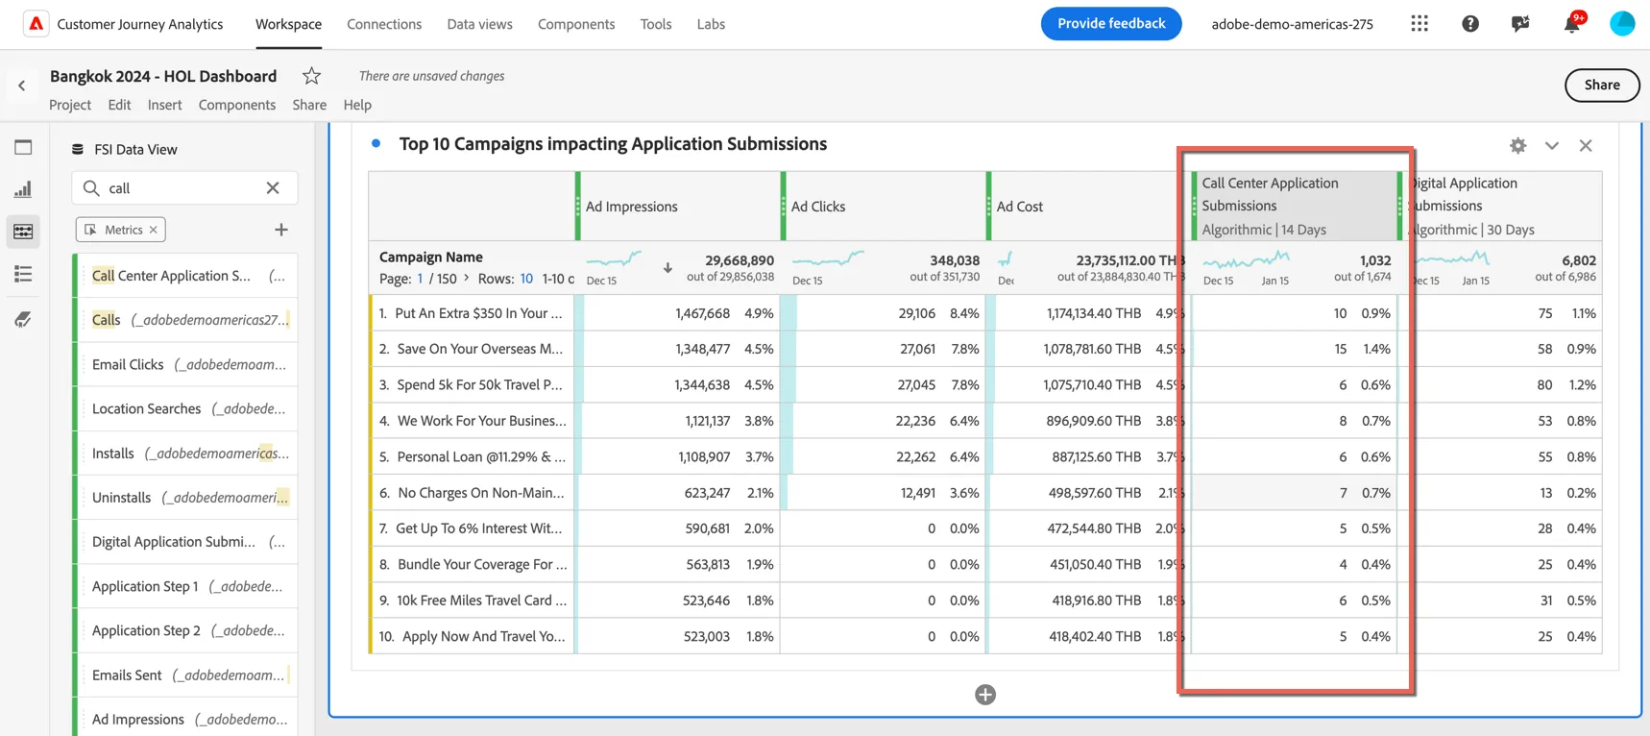Open the bottom left rail icon
Image resolution: width=1650 pixels, height=736 pixels.
23,319
